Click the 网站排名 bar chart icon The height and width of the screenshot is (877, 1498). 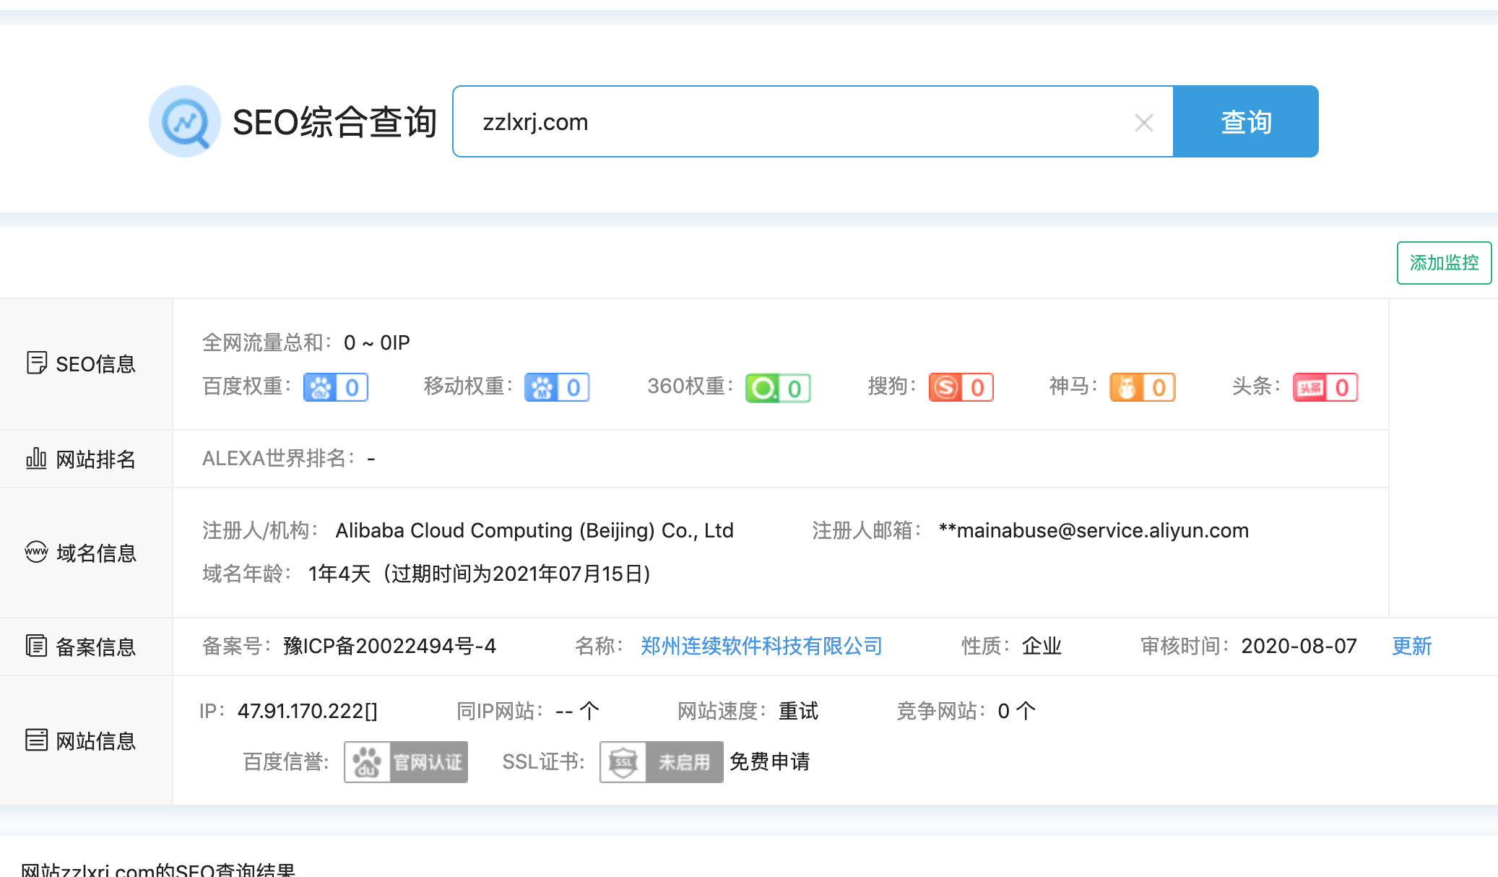point(36,458)
